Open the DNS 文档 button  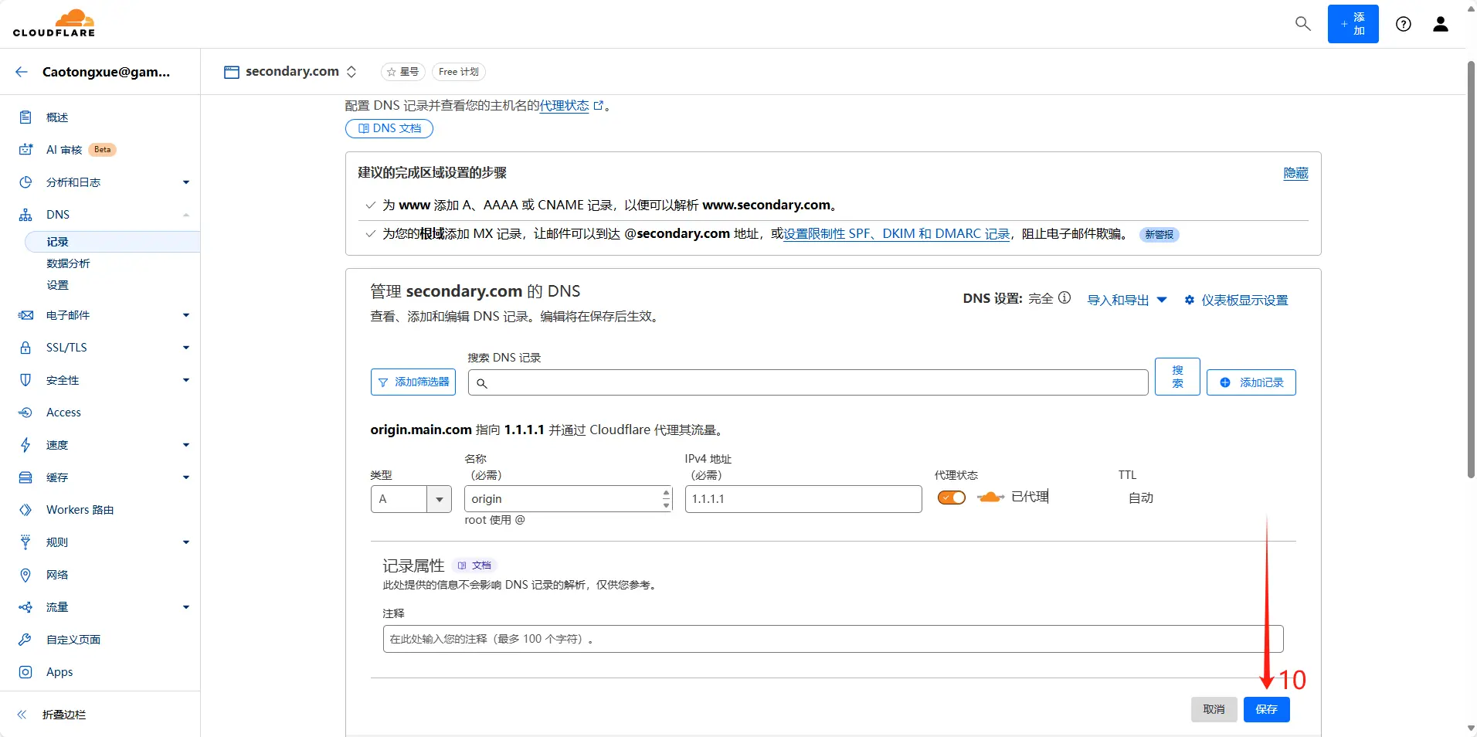coord(389,128)
